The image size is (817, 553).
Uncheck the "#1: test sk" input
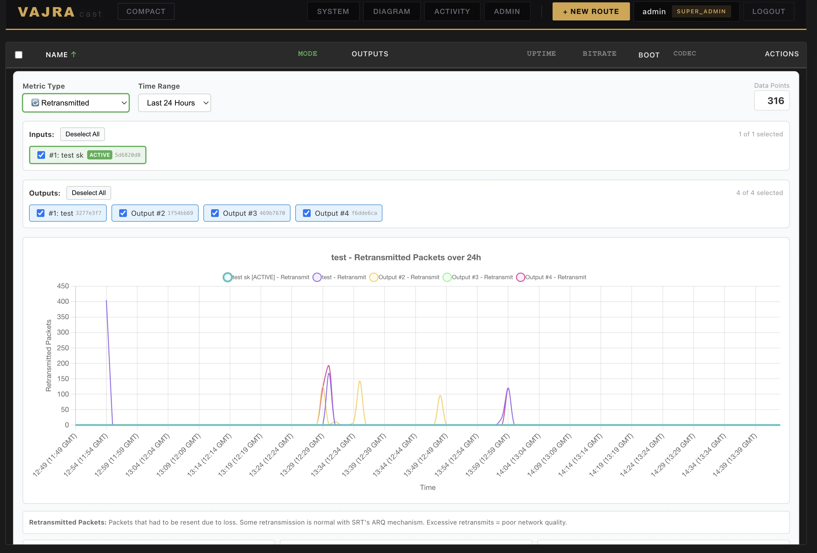pos(41,155)
